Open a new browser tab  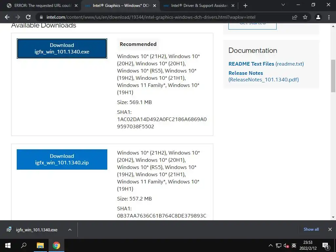pos(245,6)
